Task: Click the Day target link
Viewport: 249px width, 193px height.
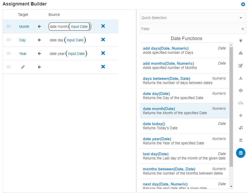Action: click(x=22, y=40)
